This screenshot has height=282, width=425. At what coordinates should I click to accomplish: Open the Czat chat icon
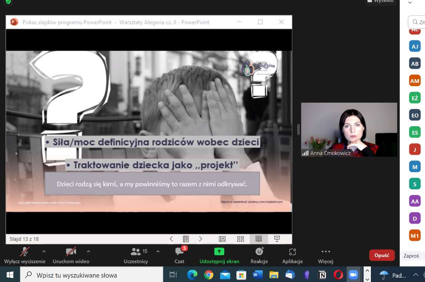[x=180, y=252]
